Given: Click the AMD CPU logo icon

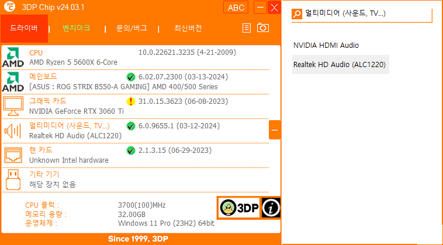Looking at the screenshot, I should coord(13,58).
